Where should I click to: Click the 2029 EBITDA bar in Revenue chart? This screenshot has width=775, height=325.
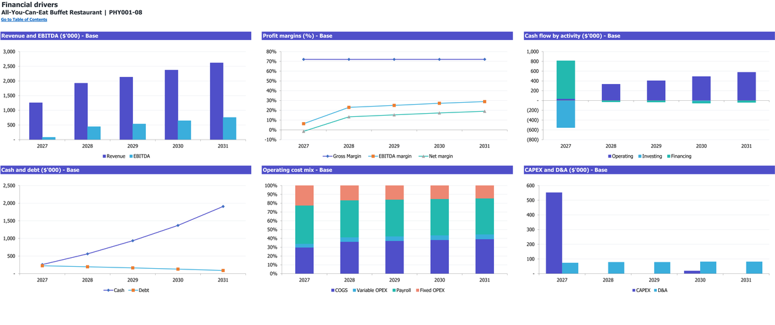139,132
